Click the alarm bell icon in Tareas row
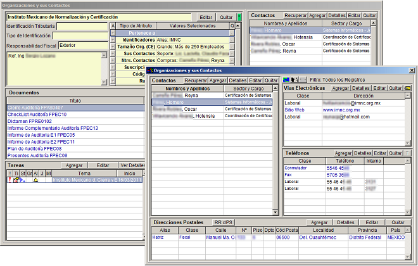This screenshot has width=418, height=266. pos(35,180)
